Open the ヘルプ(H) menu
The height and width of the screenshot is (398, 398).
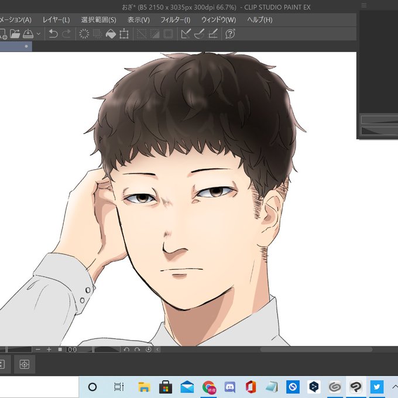click(x=260, y=20)
